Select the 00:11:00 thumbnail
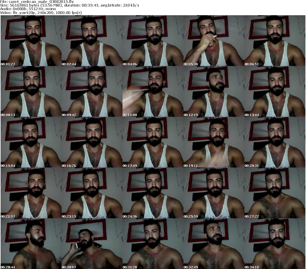Image resolution: width=306 pixels, height=269 pixels. coord(153,91)
